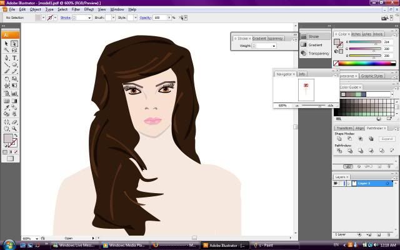Toggle lock box for Layer 1
Screen dimensions: 400x250
pyautogui.click(x=342, y=183)
